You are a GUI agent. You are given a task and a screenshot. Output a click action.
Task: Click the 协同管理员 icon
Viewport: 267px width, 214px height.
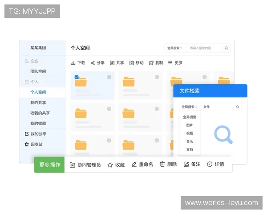tap(73, 165)
